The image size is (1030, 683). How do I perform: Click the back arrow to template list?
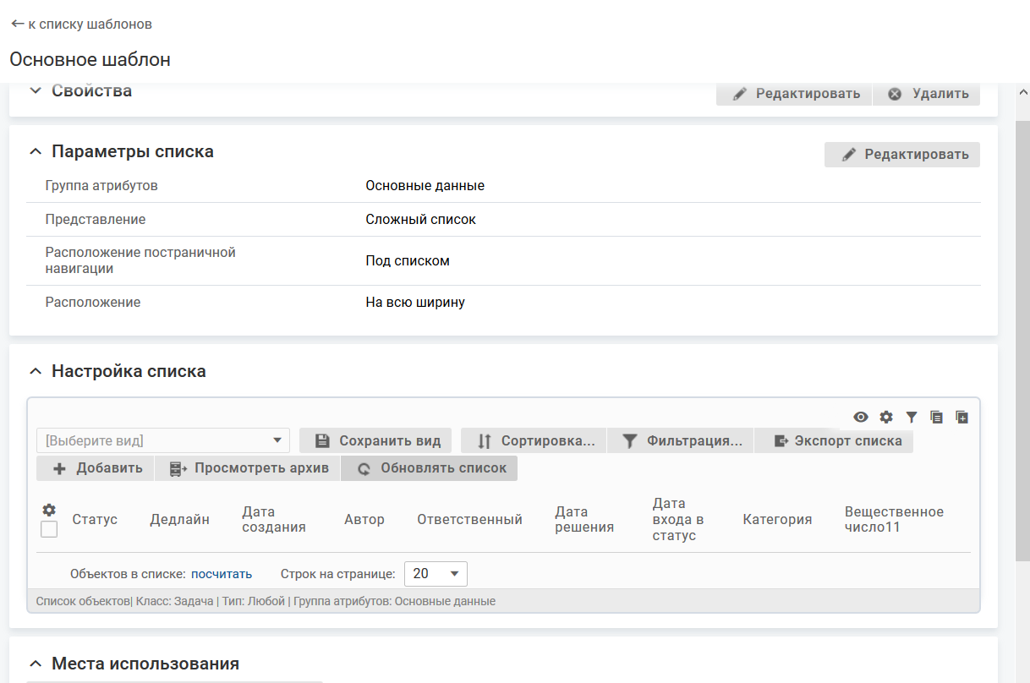[x=17, y=25]
